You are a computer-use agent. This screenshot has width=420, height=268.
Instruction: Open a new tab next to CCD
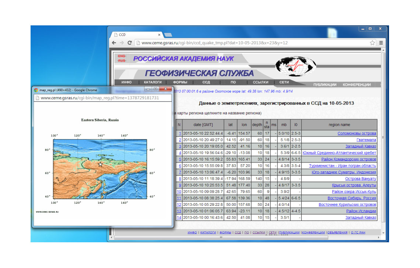click(168, 35)
